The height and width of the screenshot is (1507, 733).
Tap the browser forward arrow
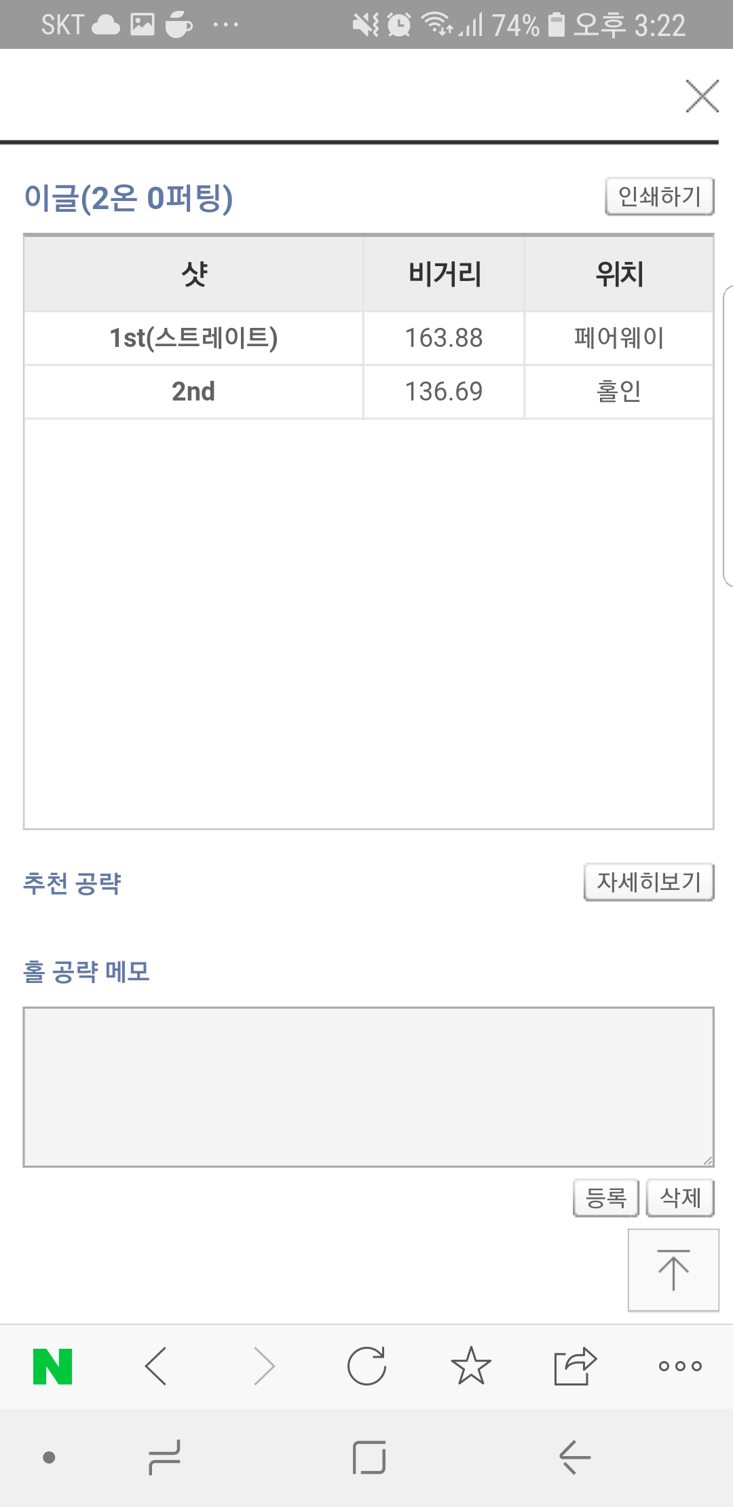click(264, 1366)
